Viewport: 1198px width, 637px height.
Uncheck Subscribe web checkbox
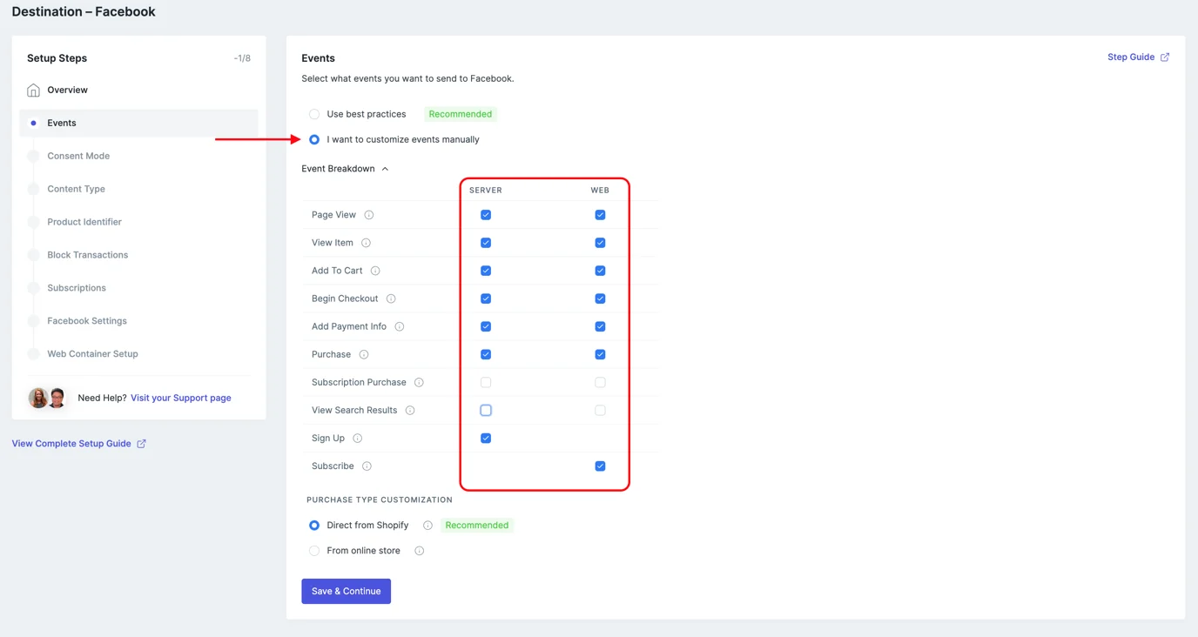point(600,466)
